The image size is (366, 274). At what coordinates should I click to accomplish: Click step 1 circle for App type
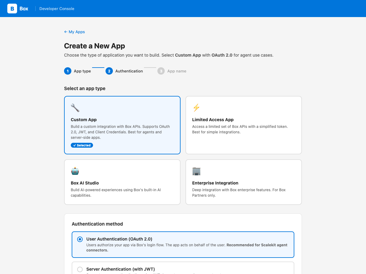(x=67, y=71)
